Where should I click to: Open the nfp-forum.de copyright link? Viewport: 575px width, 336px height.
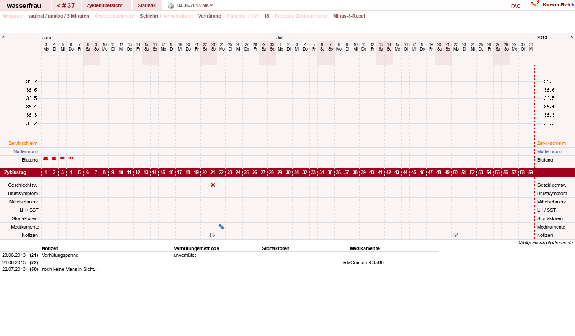(546, 243)
